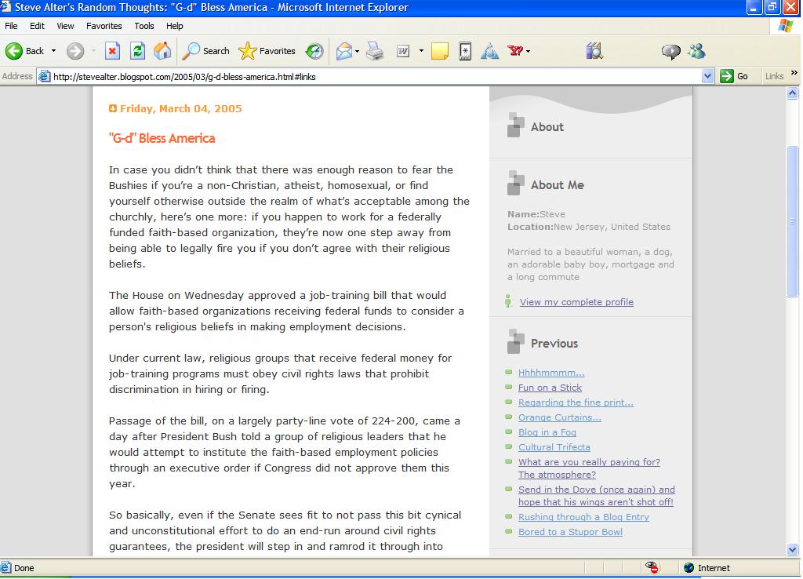This screenshot has height=579, width=803.
Task: Open the Research books icon
Action: click(x=594, y=51)
